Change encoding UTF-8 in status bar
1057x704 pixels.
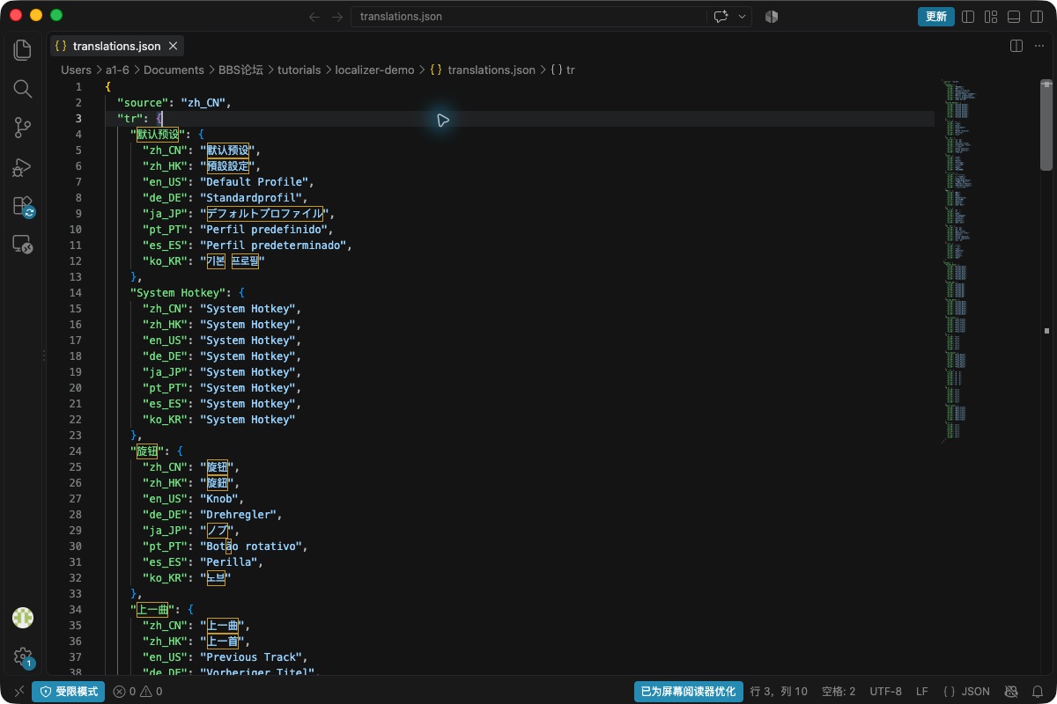[x=885, y=692]
